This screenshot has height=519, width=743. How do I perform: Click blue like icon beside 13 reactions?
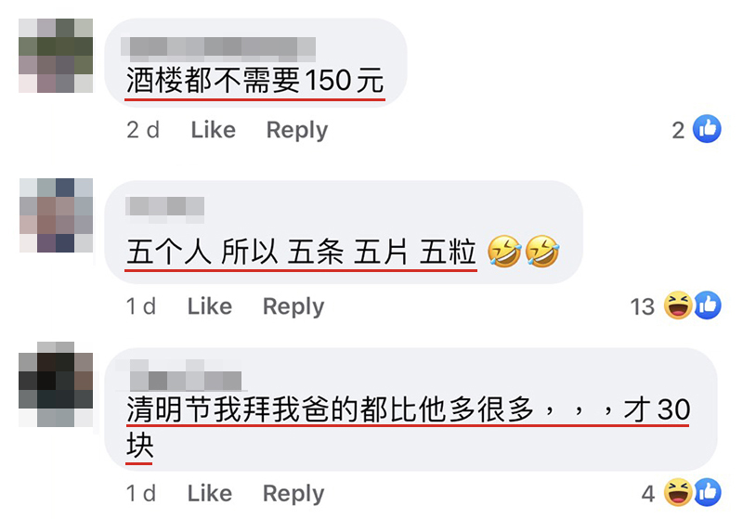coord(708,305)
